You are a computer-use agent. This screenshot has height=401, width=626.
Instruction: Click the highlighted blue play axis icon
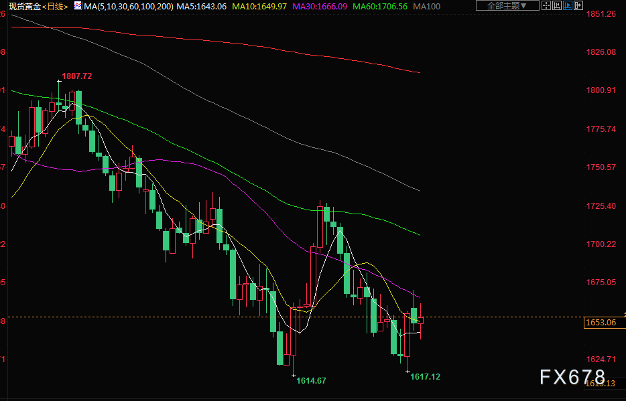pyautogui.click(x=568, y=5)
